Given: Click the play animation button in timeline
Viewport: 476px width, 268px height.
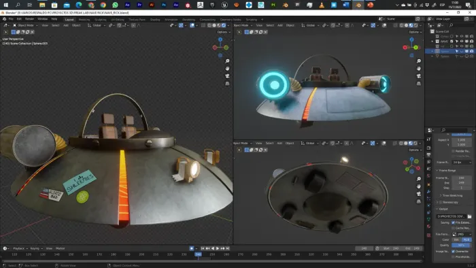Looking at the screenshot, I should 218,248.
